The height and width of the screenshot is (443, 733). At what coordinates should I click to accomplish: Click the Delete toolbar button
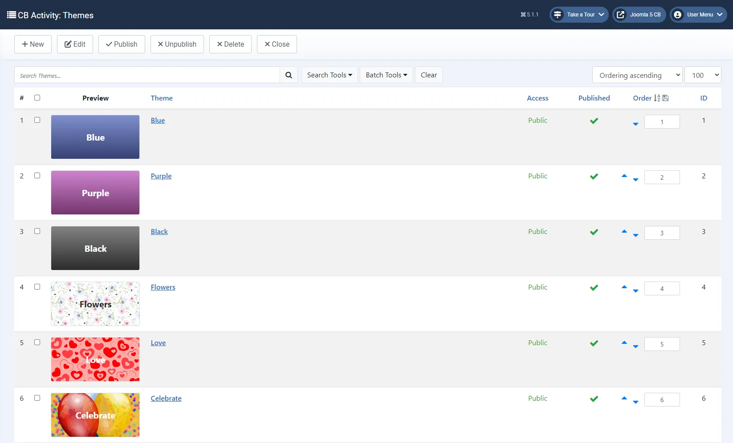(x=230, y=44)
